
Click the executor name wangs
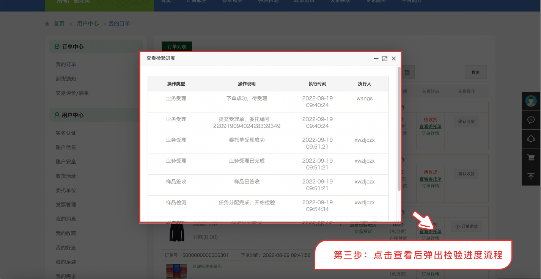(x=365, y=99)
